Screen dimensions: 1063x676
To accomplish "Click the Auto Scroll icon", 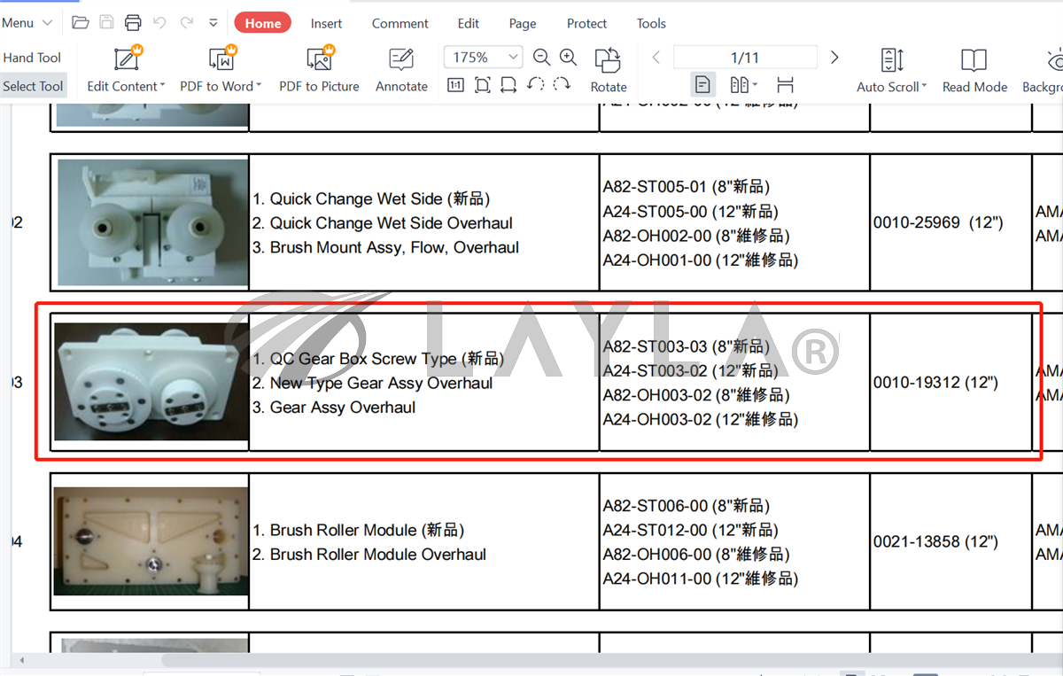I will (892, 60).
